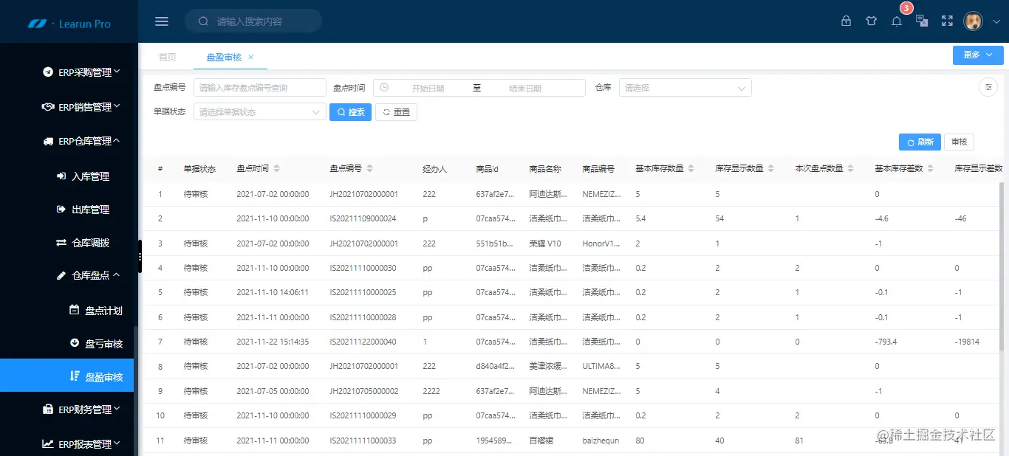1009x456 pixels.
Task: Select 入库管理 in the sidebar
Action: [83, 176]
